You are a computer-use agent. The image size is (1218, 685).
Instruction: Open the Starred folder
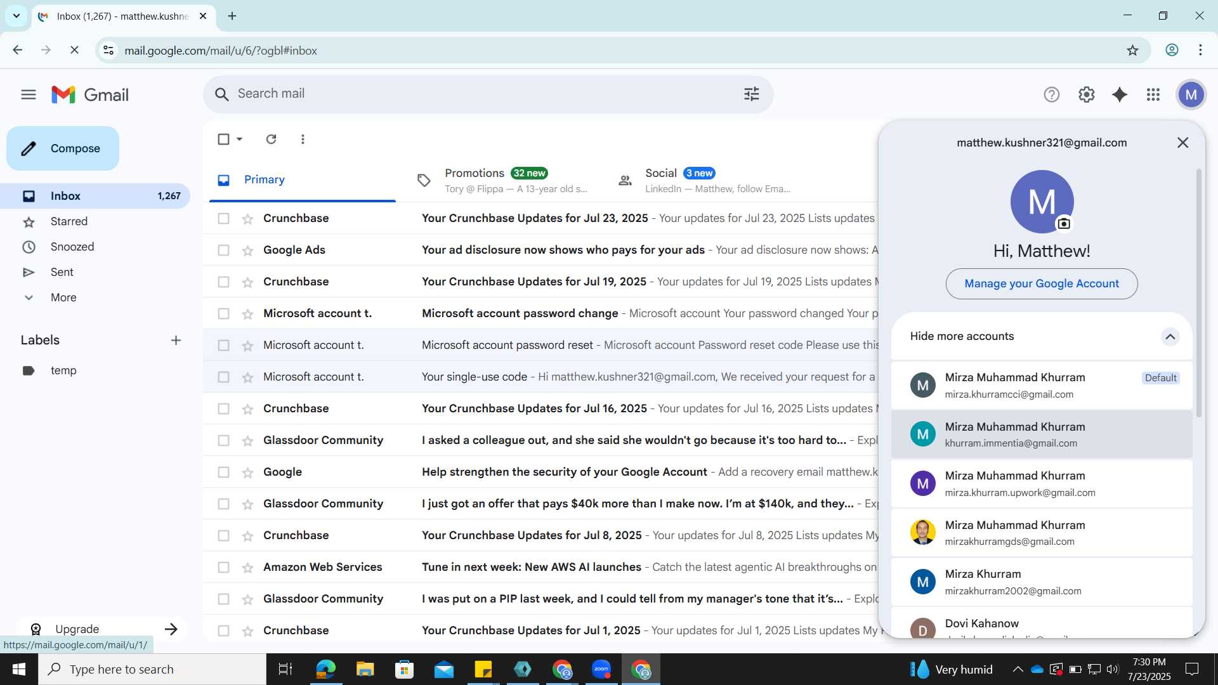pyautogui.click(x=69, y=221)
